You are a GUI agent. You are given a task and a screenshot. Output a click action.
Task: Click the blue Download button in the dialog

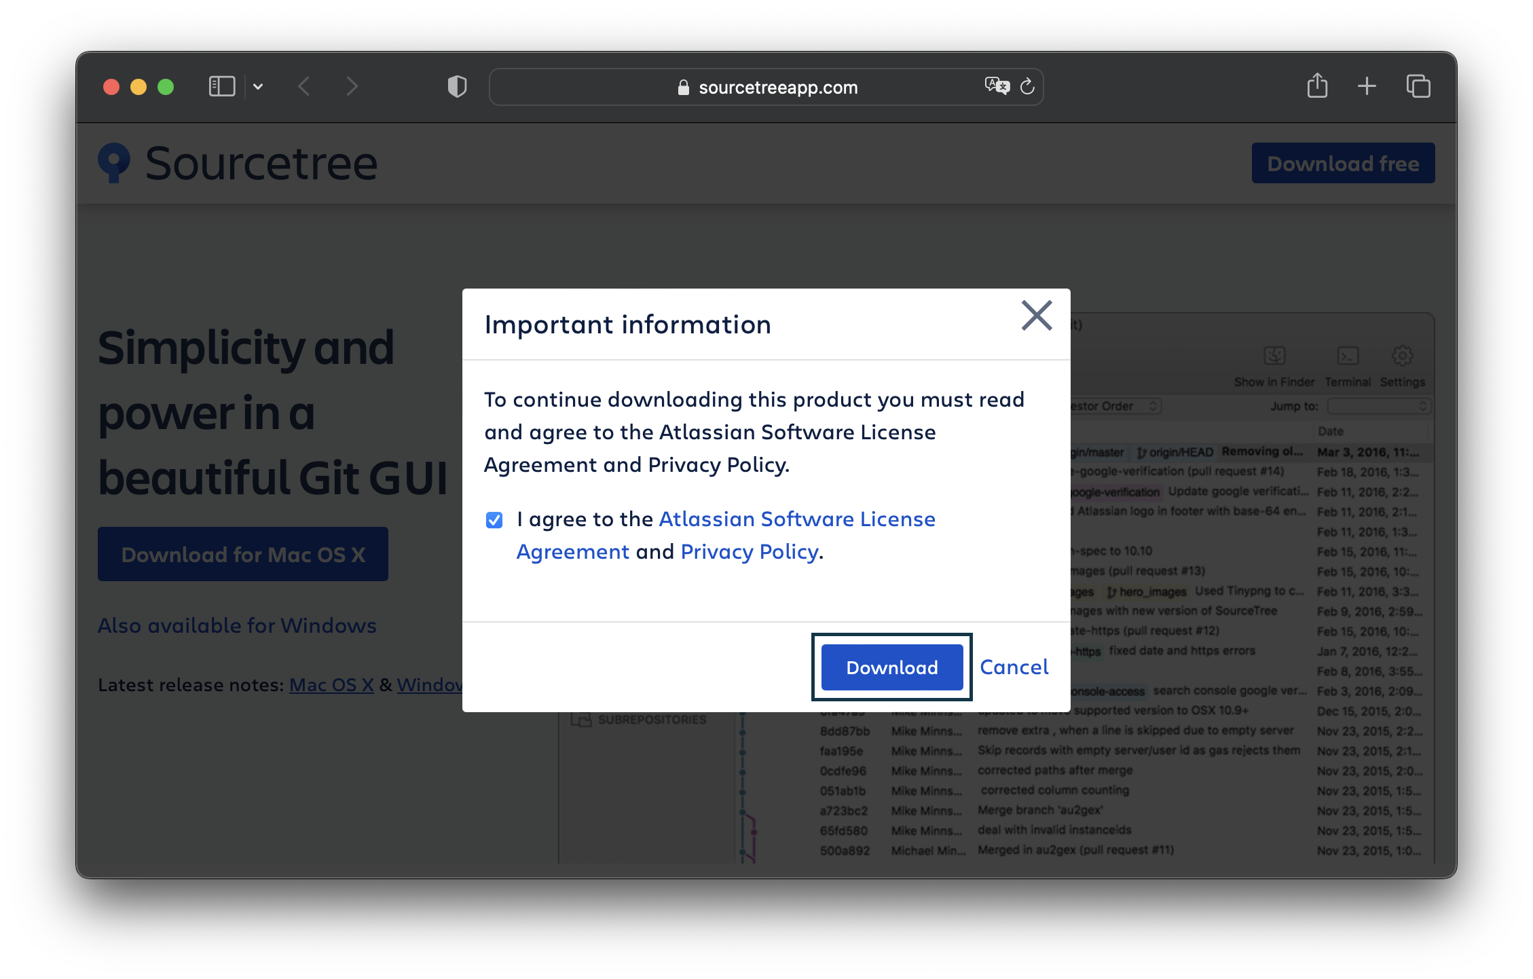click(891, 667)
